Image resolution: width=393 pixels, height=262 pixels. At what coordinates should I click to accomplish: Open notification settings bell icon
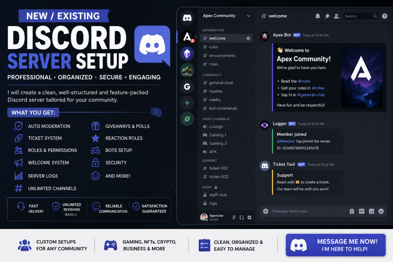tap(318, 16)
